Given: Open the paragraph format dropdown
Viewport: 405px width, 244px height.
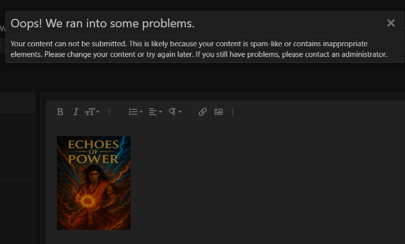Looking at the screenshot, I should (x=175, y=112).
